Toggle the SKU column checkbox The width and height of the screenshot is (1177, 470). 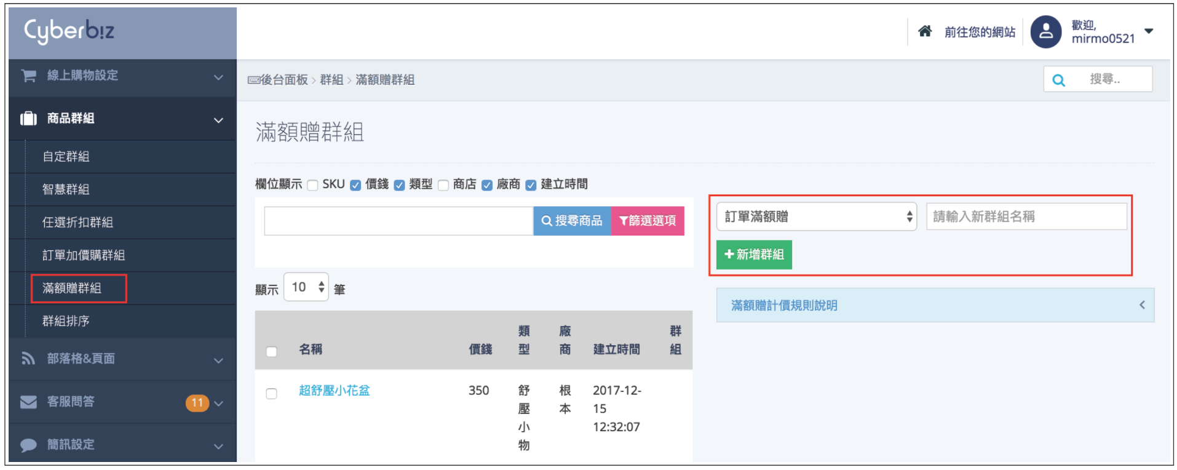point(312,185)
